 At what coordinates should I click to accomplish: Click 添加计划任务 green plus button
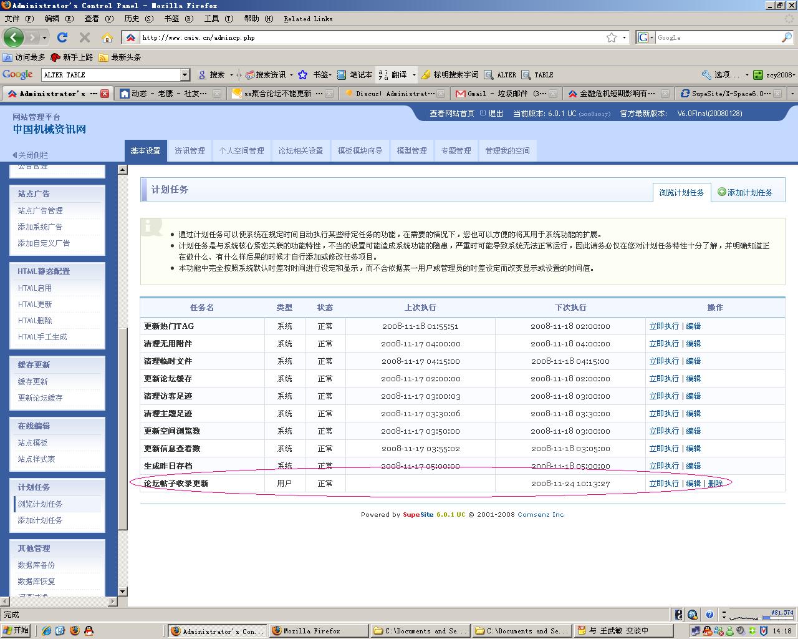coord(745,192)
